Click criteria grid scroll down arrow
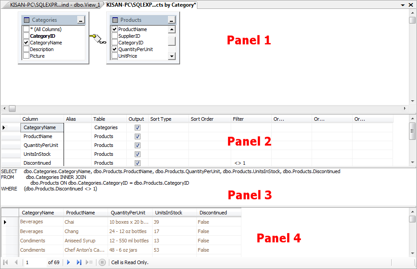The width and height of the screenshot is (417, 269). pos(413,162)
